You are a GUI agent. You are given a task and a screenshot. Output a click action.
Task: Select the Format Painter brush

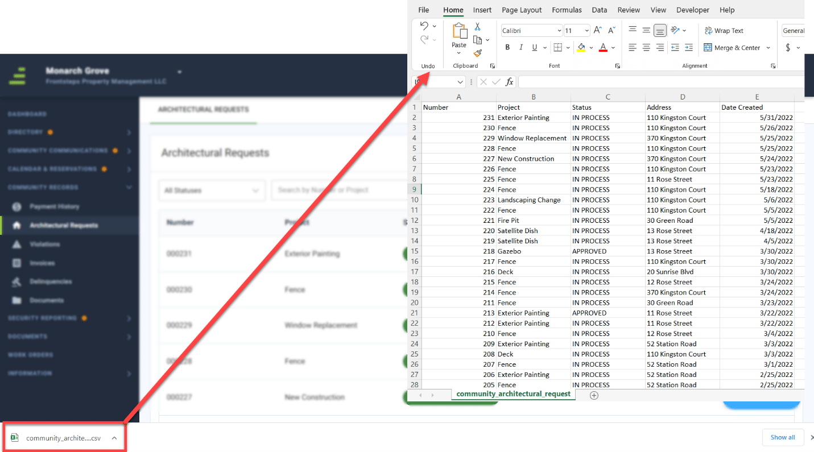point(478,53)
